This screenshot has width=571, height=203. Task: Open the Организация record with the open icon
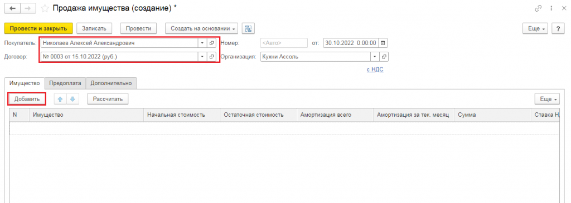click(x=384, y=57)
